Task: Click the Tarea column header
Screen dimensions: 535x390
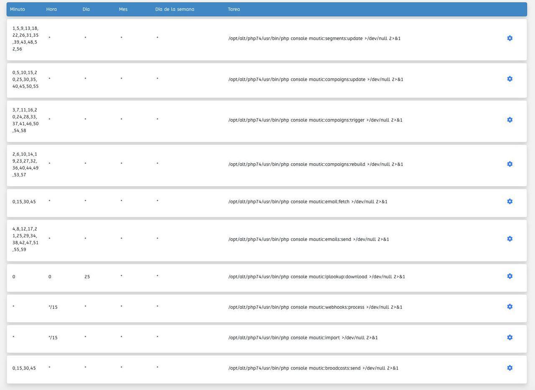Action: [x=234, y=9]
